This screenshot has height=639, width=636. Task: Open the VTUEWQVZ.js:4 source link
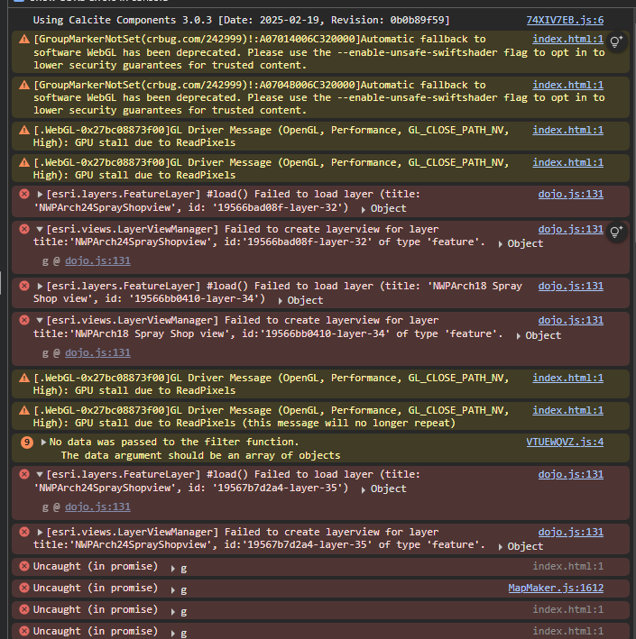pos(565,442)
